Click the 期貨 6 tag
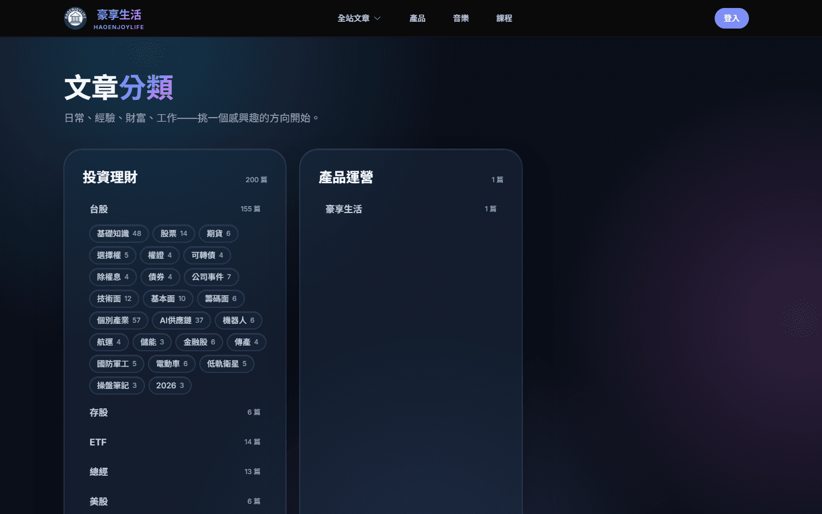Screen dimensions: 822x514 [x=218, y=234]
